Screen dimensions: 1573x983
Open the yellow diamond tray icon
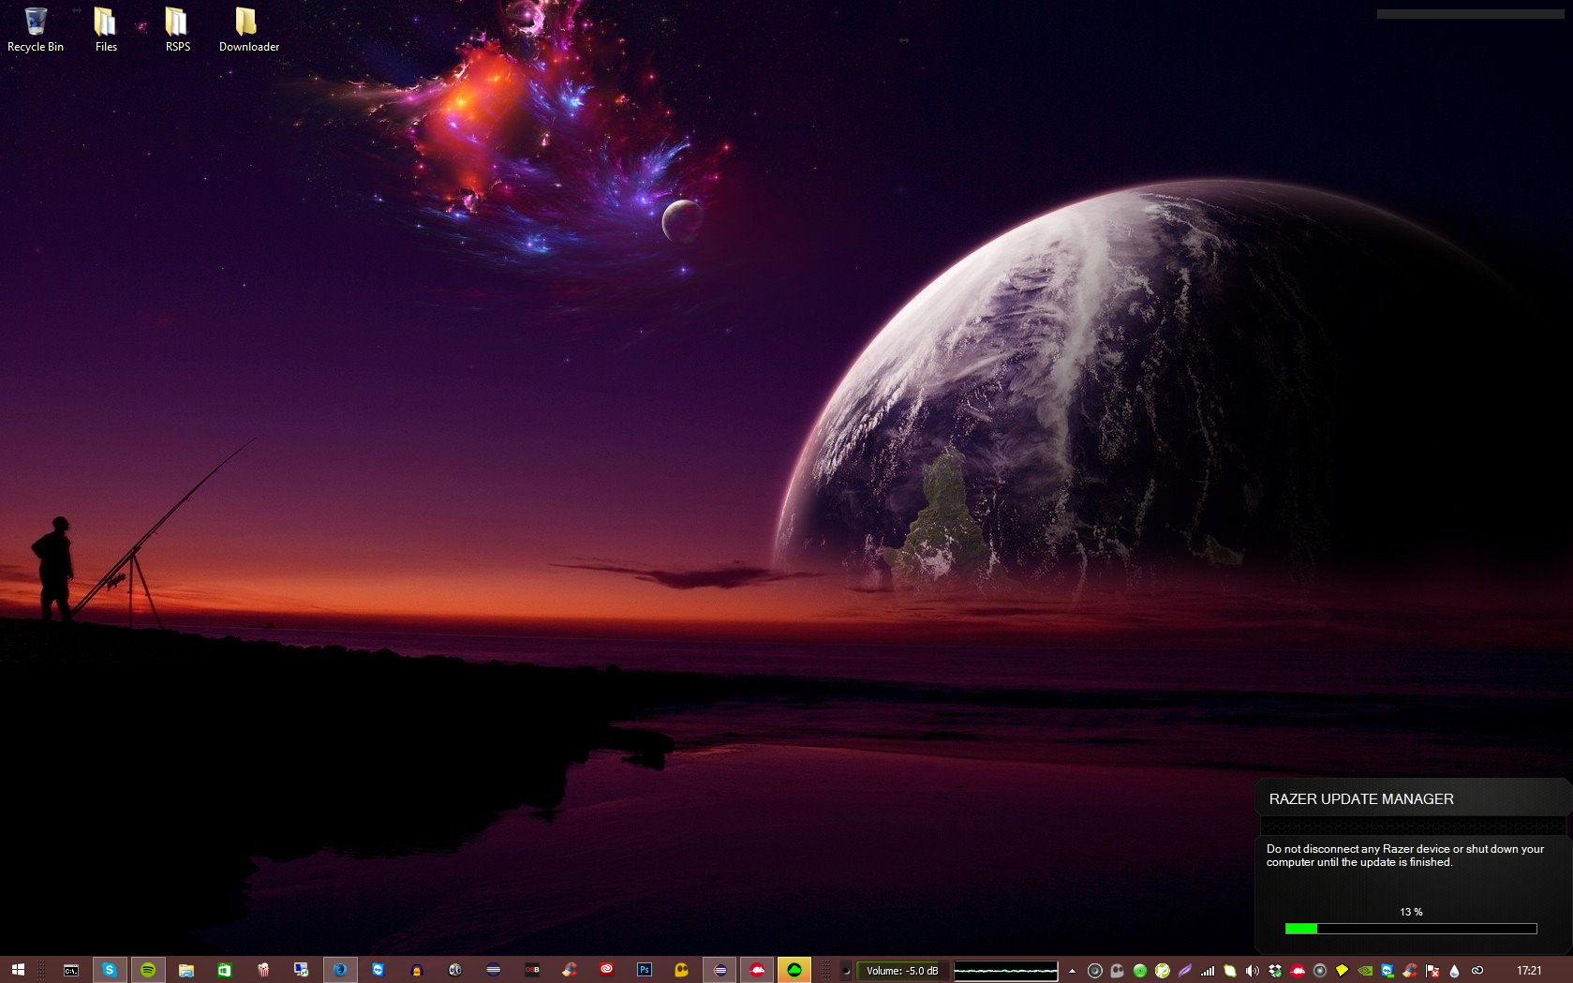[x=1342, y=971]
